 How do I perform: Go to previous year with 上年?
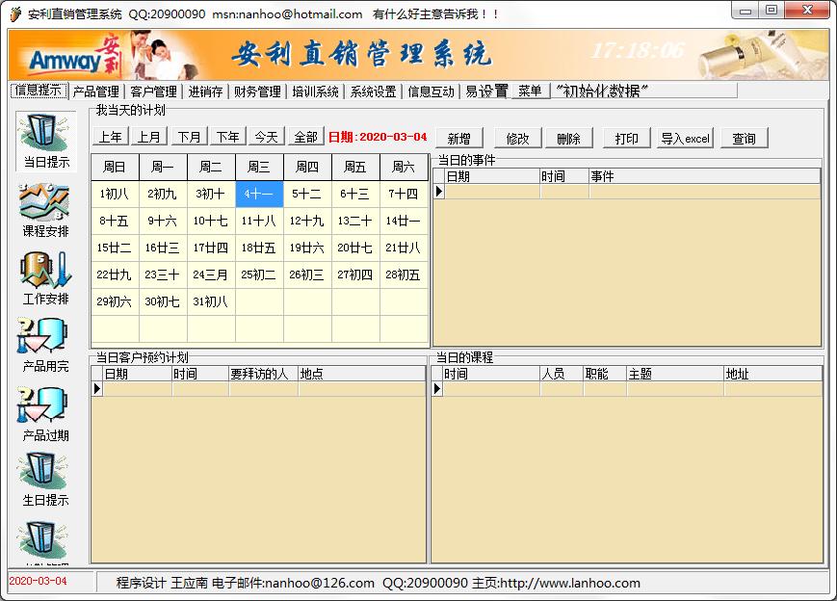tap(111, 137)
